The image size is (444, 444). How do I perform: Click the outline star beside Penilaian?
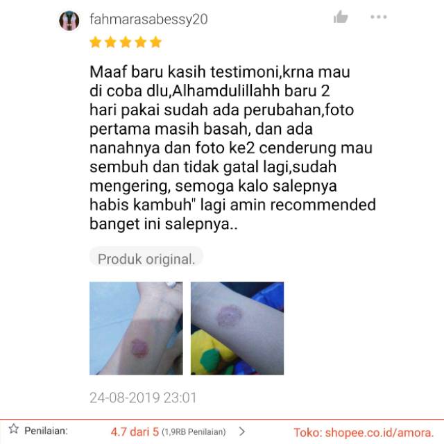tap(14, 429)
